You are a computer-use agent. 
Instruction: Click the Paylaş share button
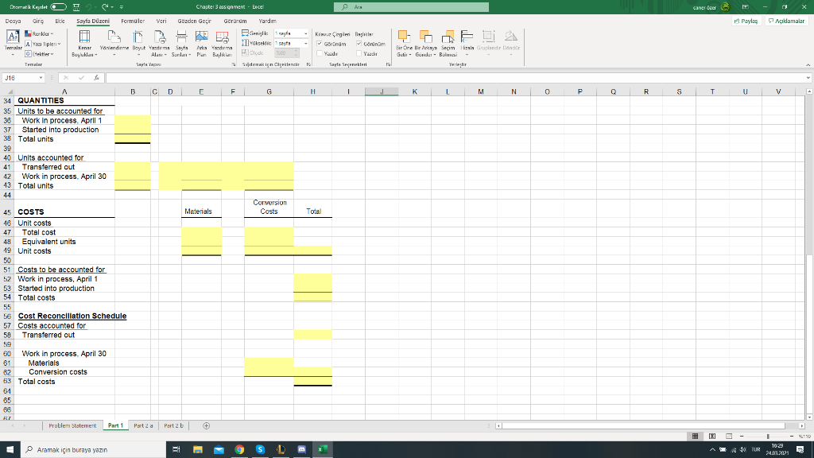[x=746, y=21]
